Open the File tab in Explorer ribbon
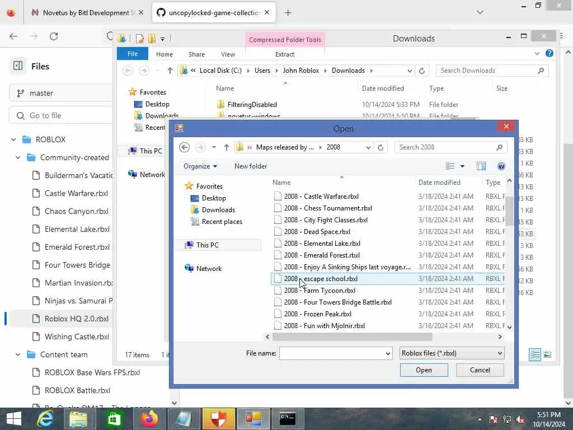 pyautogui.click(x=132, y=54)
